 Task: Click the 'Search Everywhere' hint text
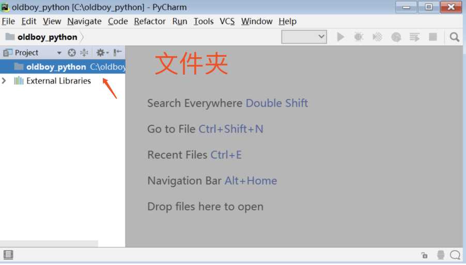[195, 103]
